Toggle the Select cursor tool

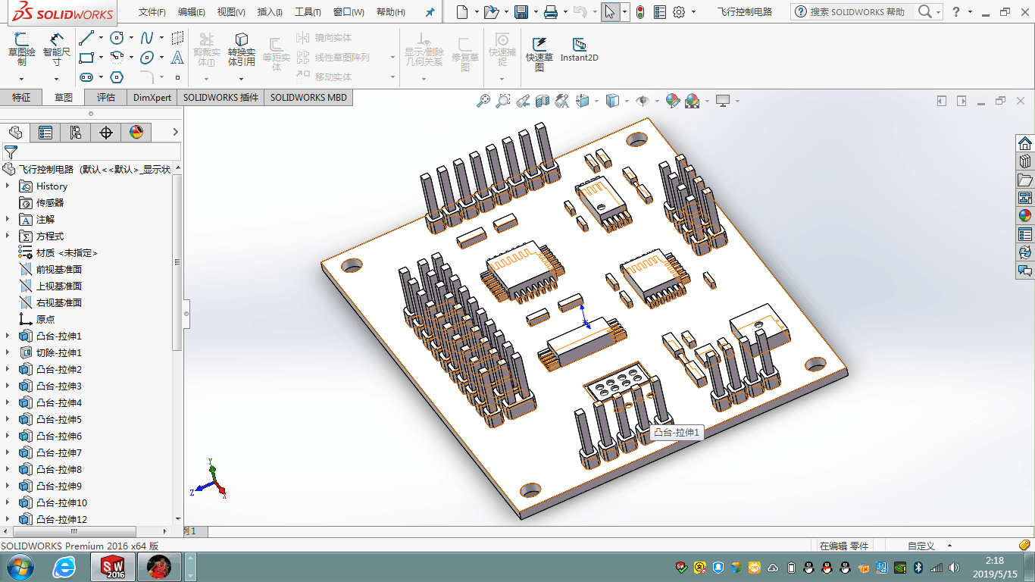point(610,12)
